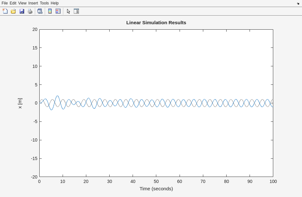Open the Insert menu
The height and width of the screenshot is (197, 302).
(x=33, y=3)
